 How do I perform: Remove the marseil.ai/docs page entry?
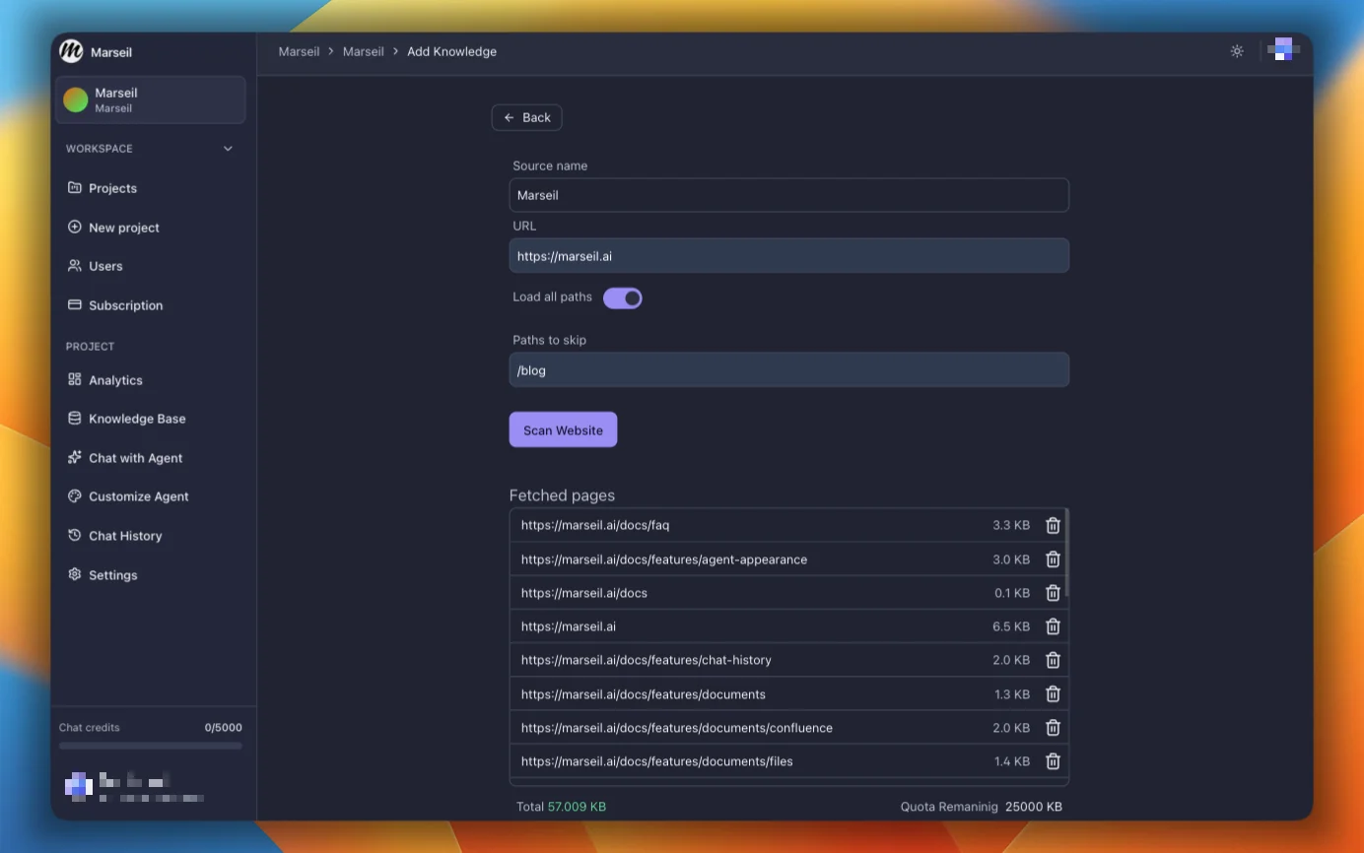[1053, 593]
